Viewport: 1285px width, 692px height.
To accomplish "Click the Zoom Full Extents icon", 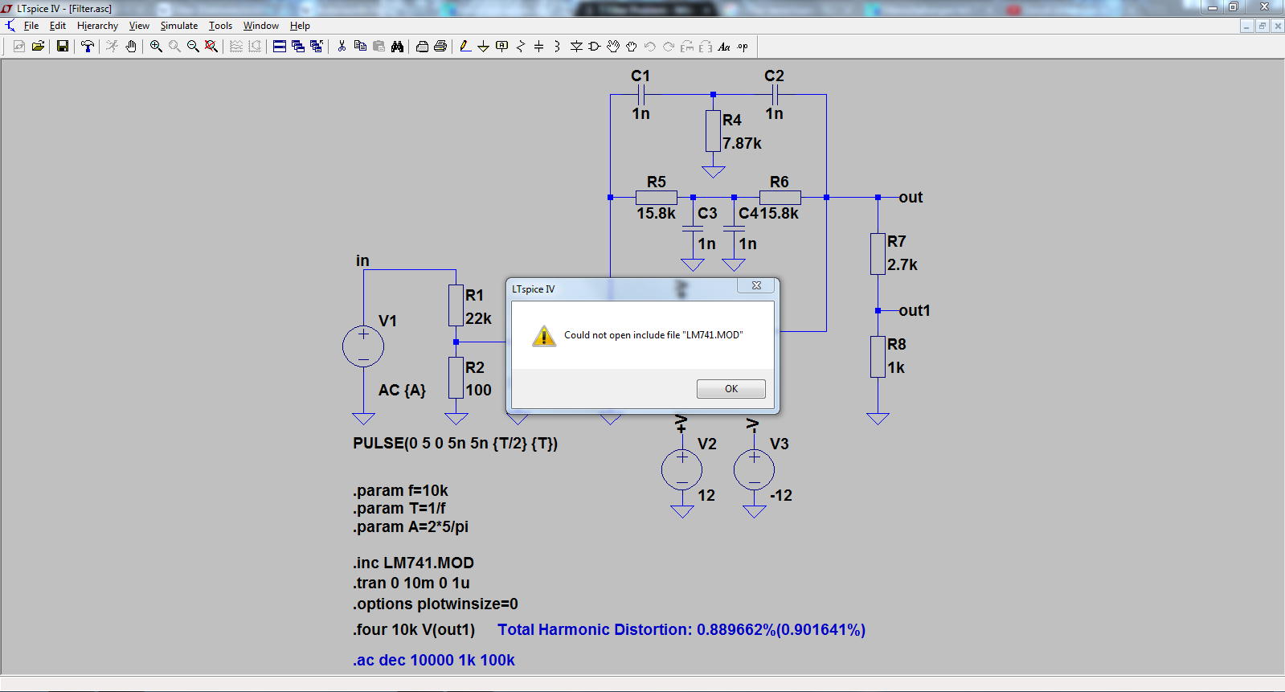I will (211, 47).
